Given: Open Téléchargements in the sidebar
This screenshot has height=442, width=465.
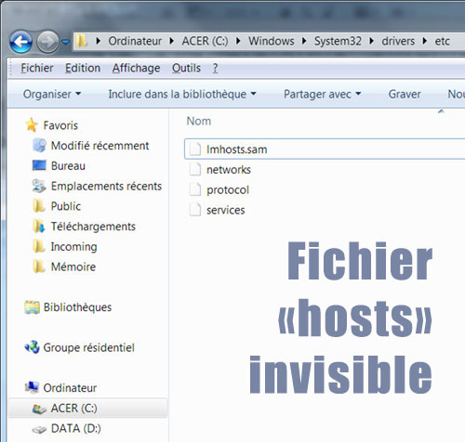Looking at the screenshot, I should point(93,227).
